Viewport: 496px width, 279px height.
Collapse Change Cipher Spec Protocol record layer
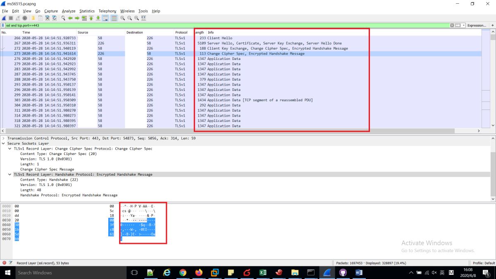coord(10,149)
